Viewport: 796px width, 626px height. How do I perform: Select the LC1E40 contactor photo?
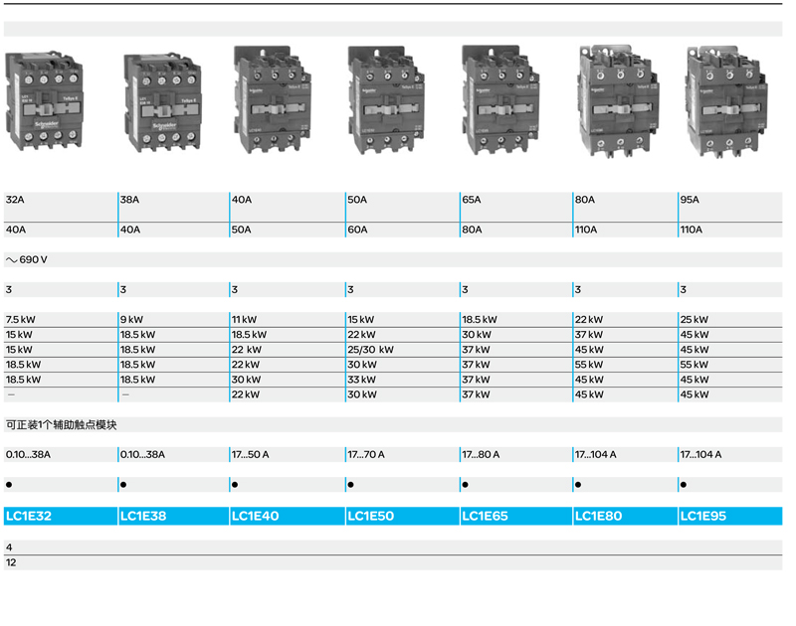(x=273, y=99)
